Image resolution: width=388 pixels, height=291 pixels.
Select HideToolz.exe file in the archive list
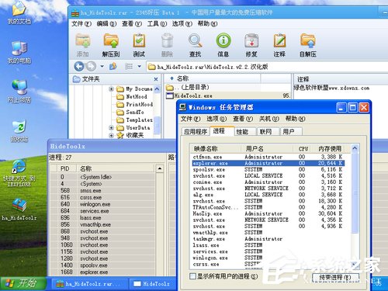[193, 95]
